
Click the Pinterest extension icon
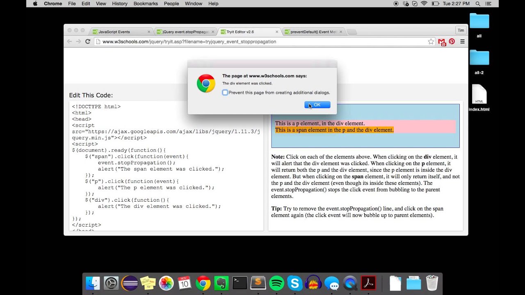(452, 41)
